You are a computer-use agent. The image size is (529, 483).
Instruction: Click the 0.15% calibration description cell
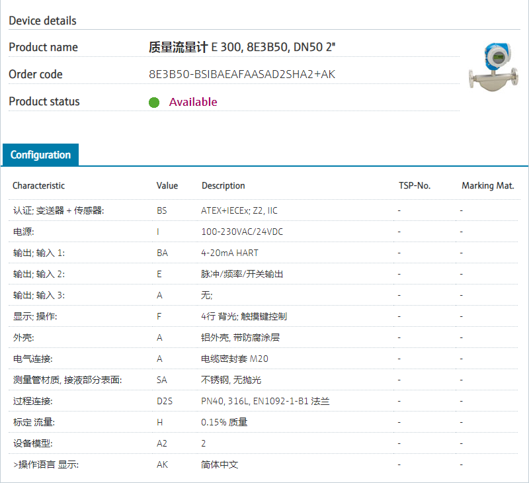225,423
